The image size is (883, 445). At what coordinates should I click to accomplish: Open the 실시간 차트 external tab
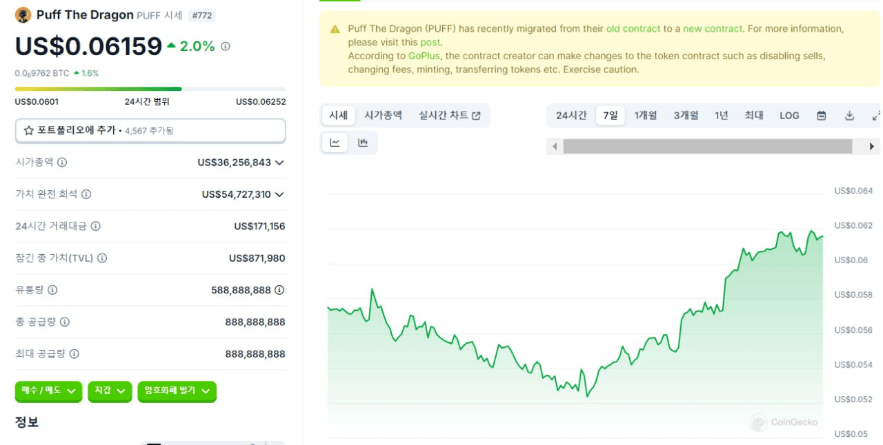(449, 116)
